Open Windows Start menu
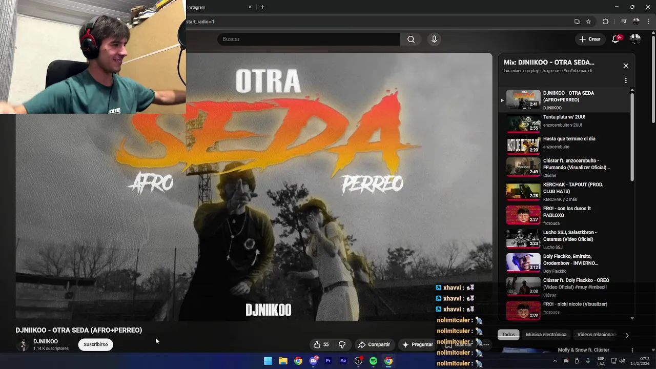This screenshot has height=369, width=656. (x=268, y=361)
